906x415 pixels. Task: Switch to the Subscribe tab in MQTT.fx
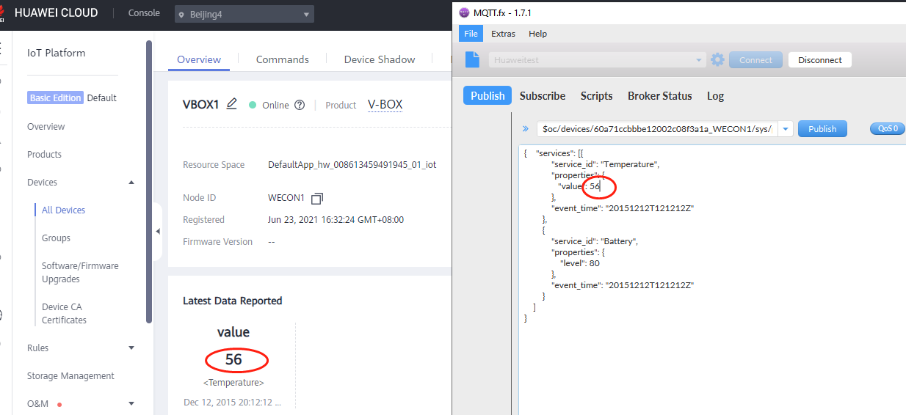(543, 96)
